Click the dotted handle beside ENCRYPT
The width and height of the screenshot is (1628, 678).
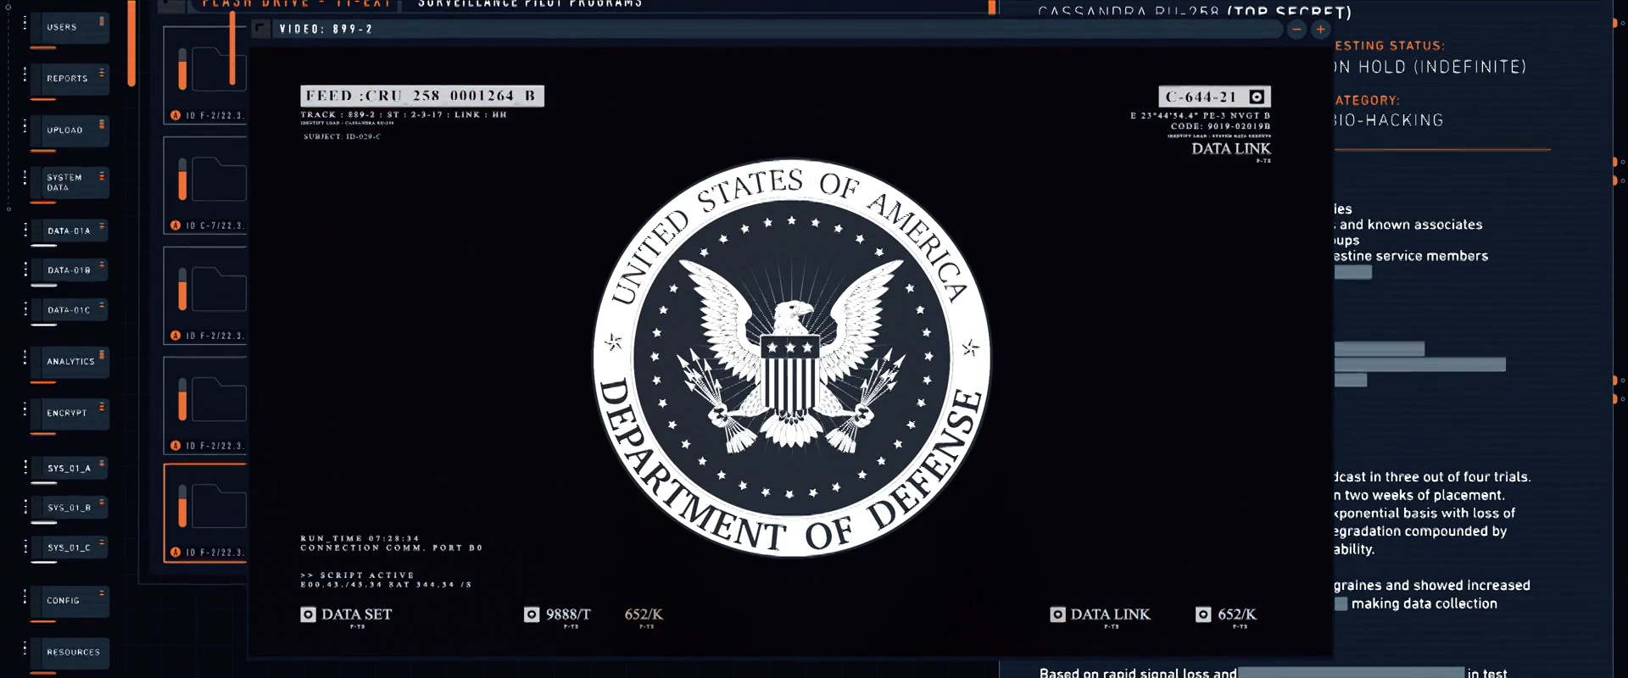[25, 410]
